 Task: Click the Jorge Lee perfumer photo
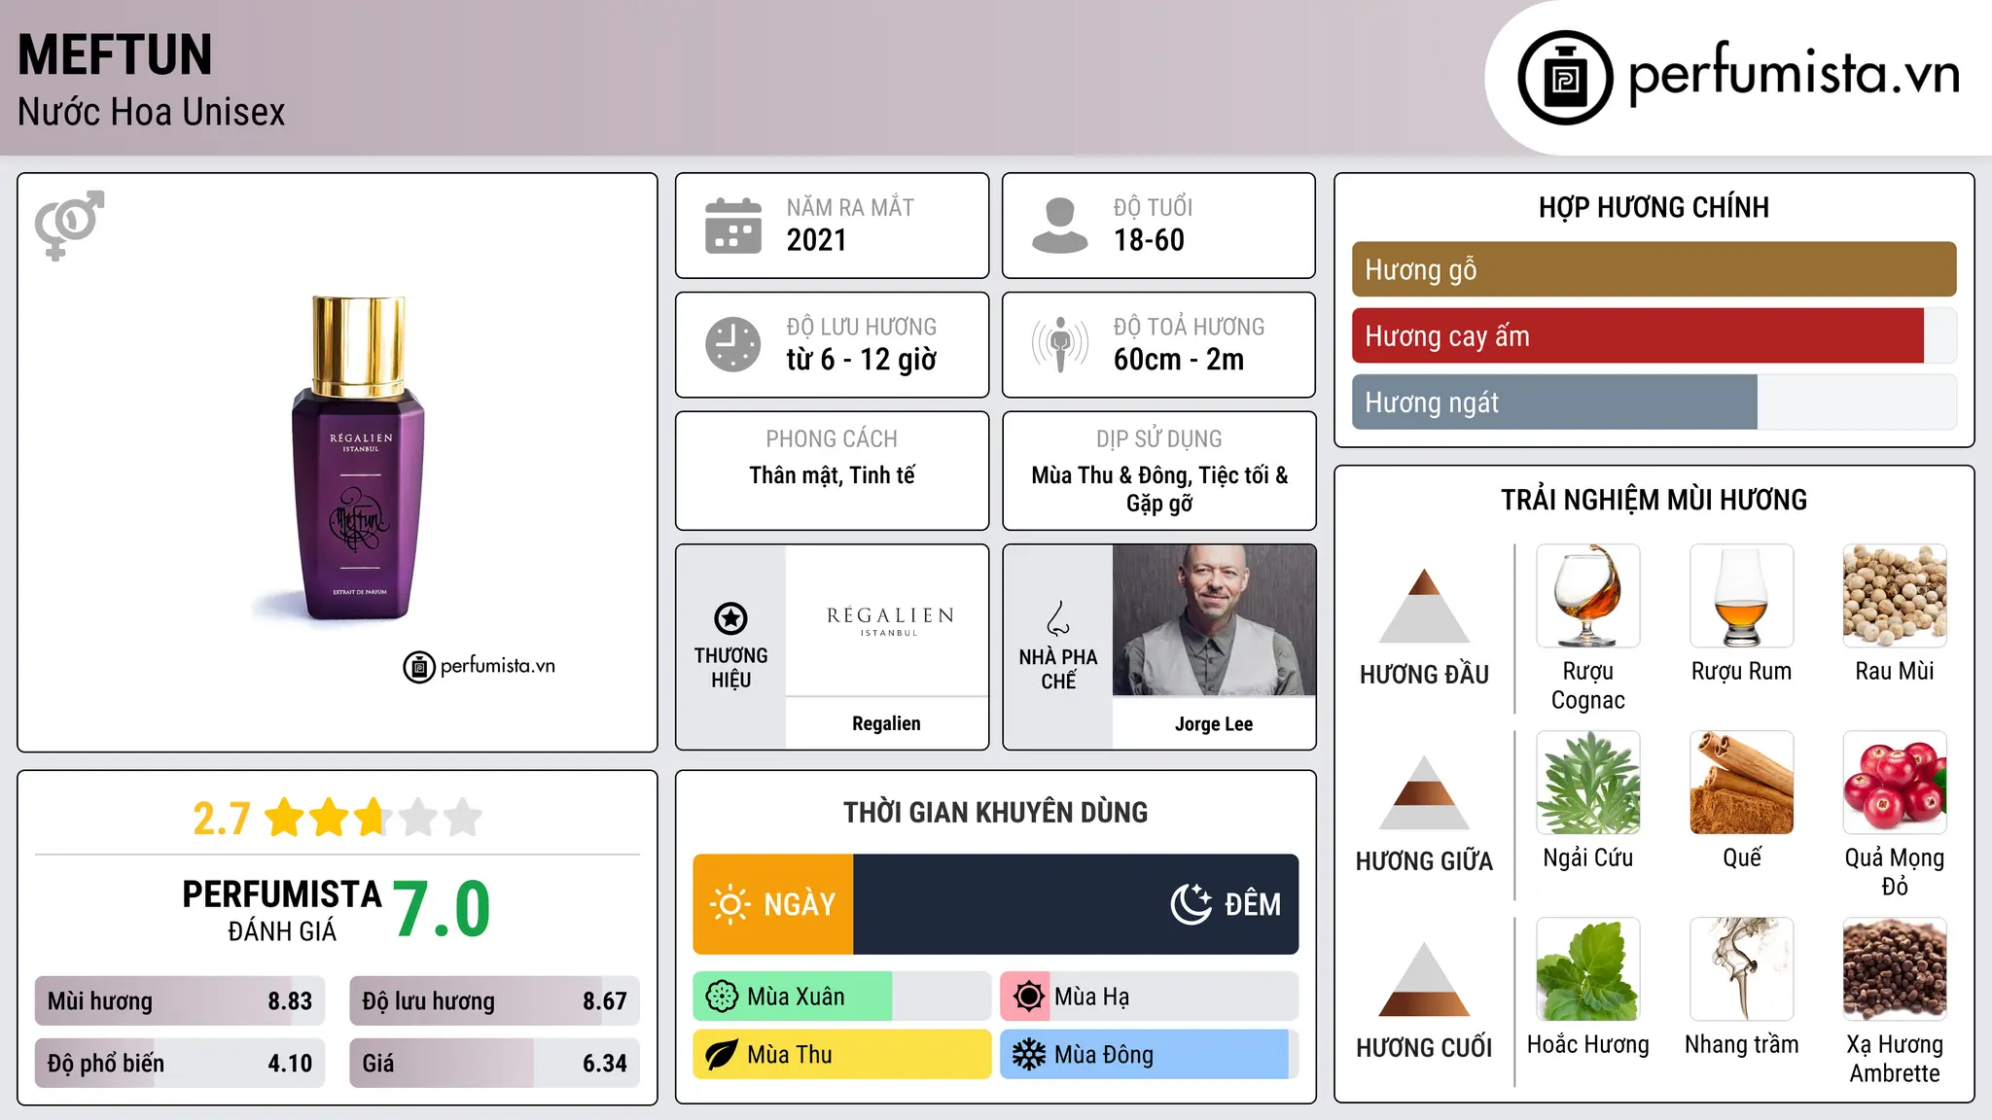click(x=1214, y=620)
